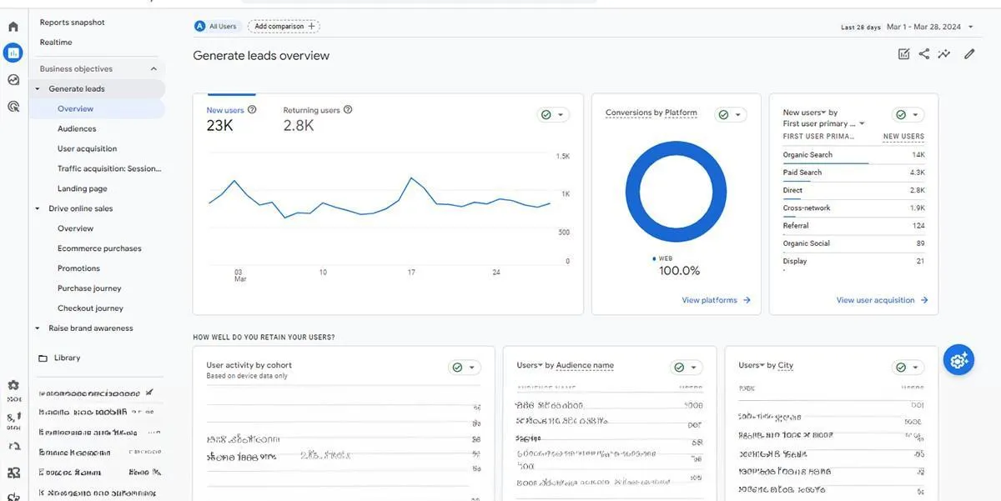Share this report using the share icon
The width and height of the screenshot is (1001, 501).
point(923,53)
